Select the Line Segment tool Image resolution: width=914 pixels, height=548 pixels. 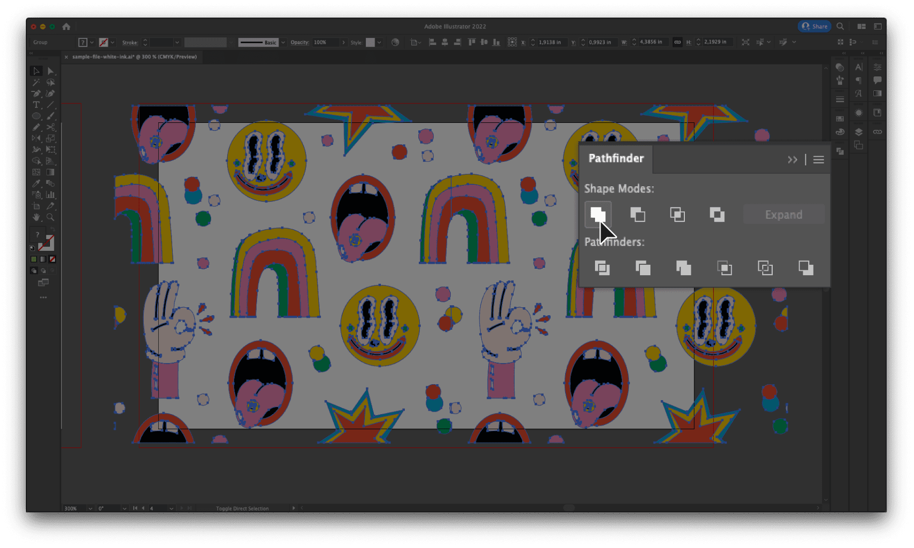[x=50, y=105]
